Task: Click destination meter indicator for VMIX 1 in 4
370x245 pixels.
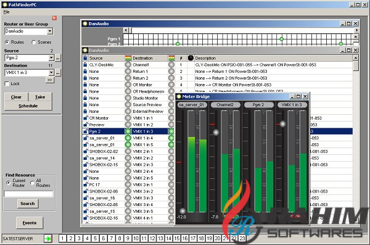Action: click(171, 138)
